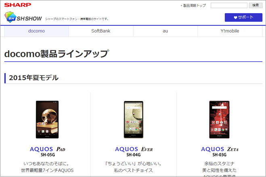This screenshot has width=266, height=177.
Task: Click the 2015年夏モデル section heading
Action: (34, 78)
